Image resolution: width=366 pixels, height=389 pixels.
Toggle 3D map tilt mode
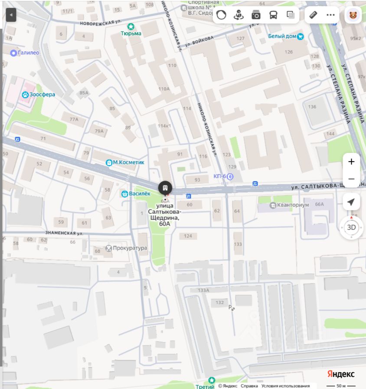pyautogui.click(x=351, y=227)
